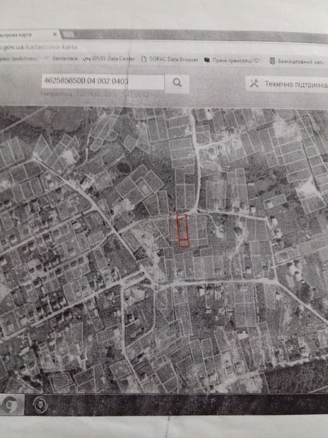328x438 pixels.
Task: Open the Безкоштовний bookmark with trident icon
Action: pyautogui.click(x=298, y=61)
